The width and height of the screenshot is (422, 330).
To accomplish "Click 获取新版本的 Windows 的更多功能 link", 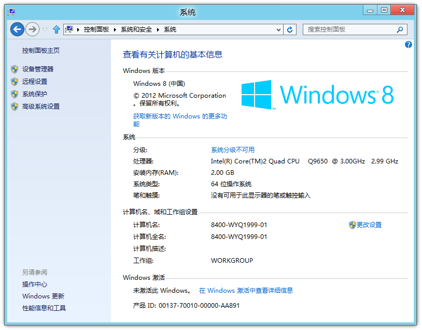I will click(x=180, y=120).
